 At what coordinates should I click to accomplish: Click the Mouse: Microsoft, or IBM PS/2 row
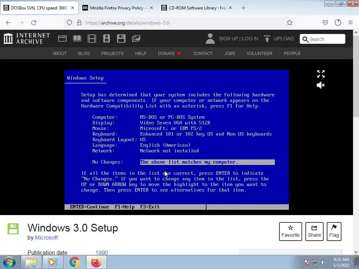tap(147, 128)
